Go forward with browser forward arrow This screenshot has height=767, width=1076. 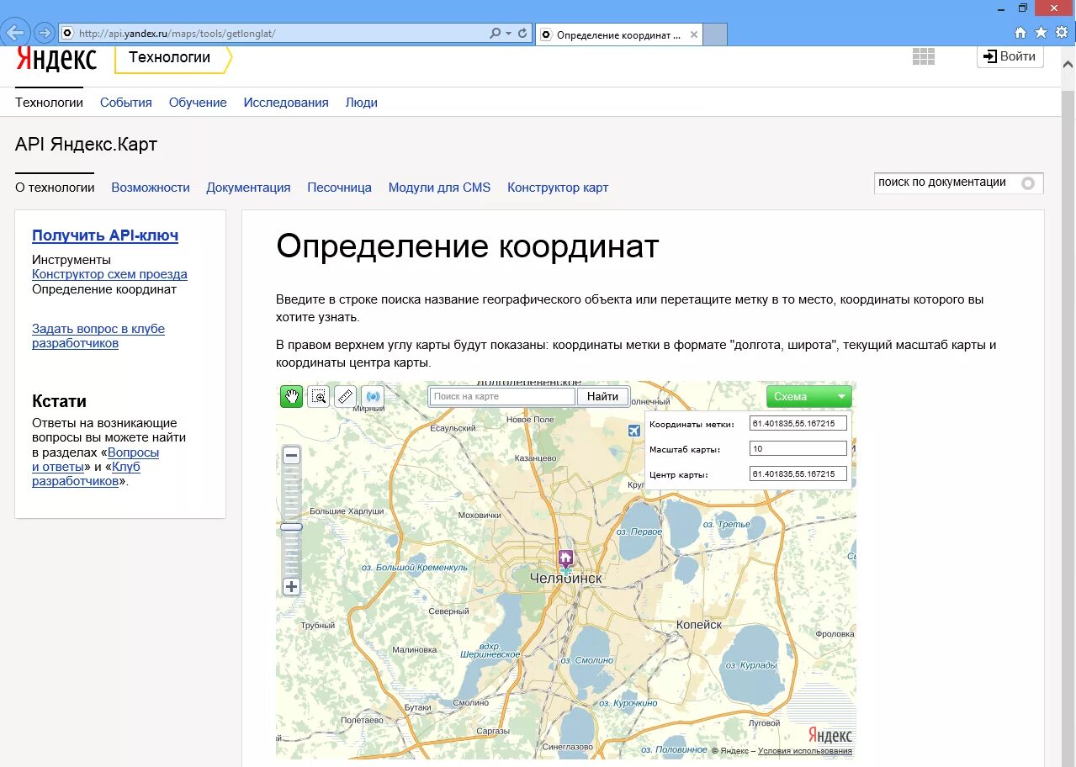[x=44, y=34]
